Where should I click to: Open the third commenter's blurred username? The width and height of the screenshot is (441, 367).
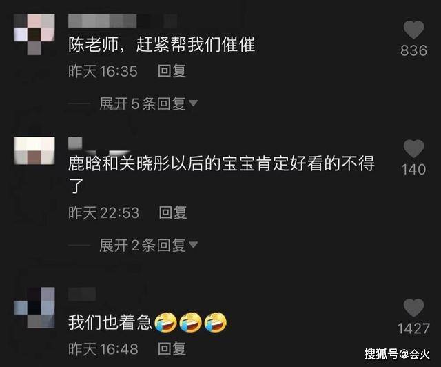point(82,294)
